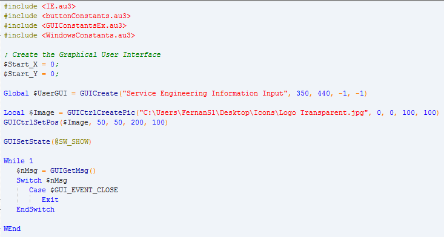The height and width of the screenshot is (237, 444).
Task: Click the GUICtrlCreatePic function name
Action: tap(101, 112)
